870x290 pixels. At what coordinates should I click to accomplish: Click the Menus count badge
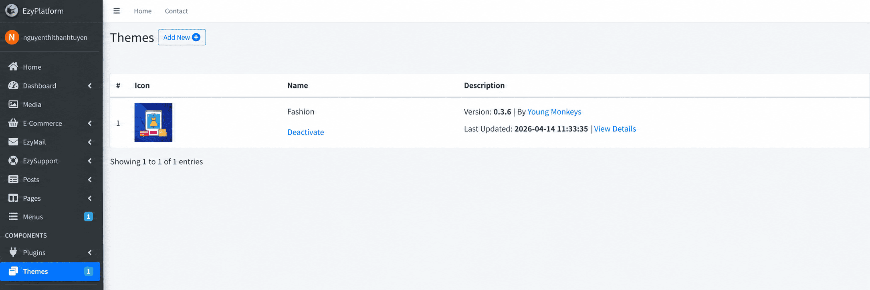click(x=88, y=217)
